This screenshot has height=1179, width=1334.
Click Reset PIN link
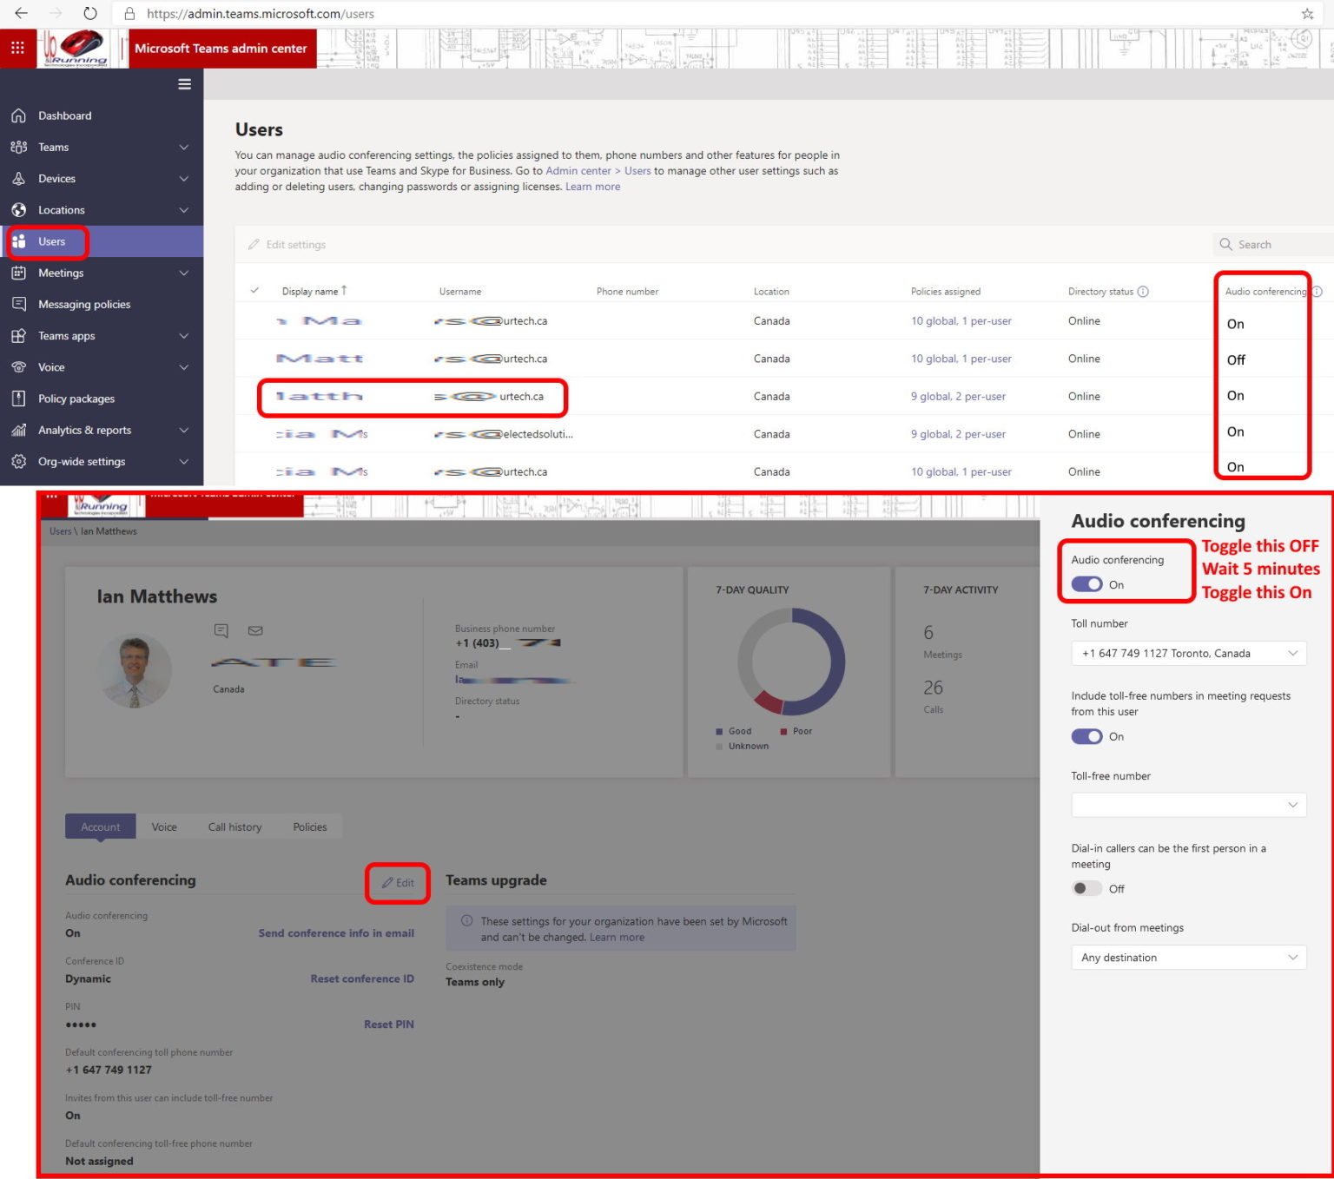pyautogui.click(x=389, y=1024)
